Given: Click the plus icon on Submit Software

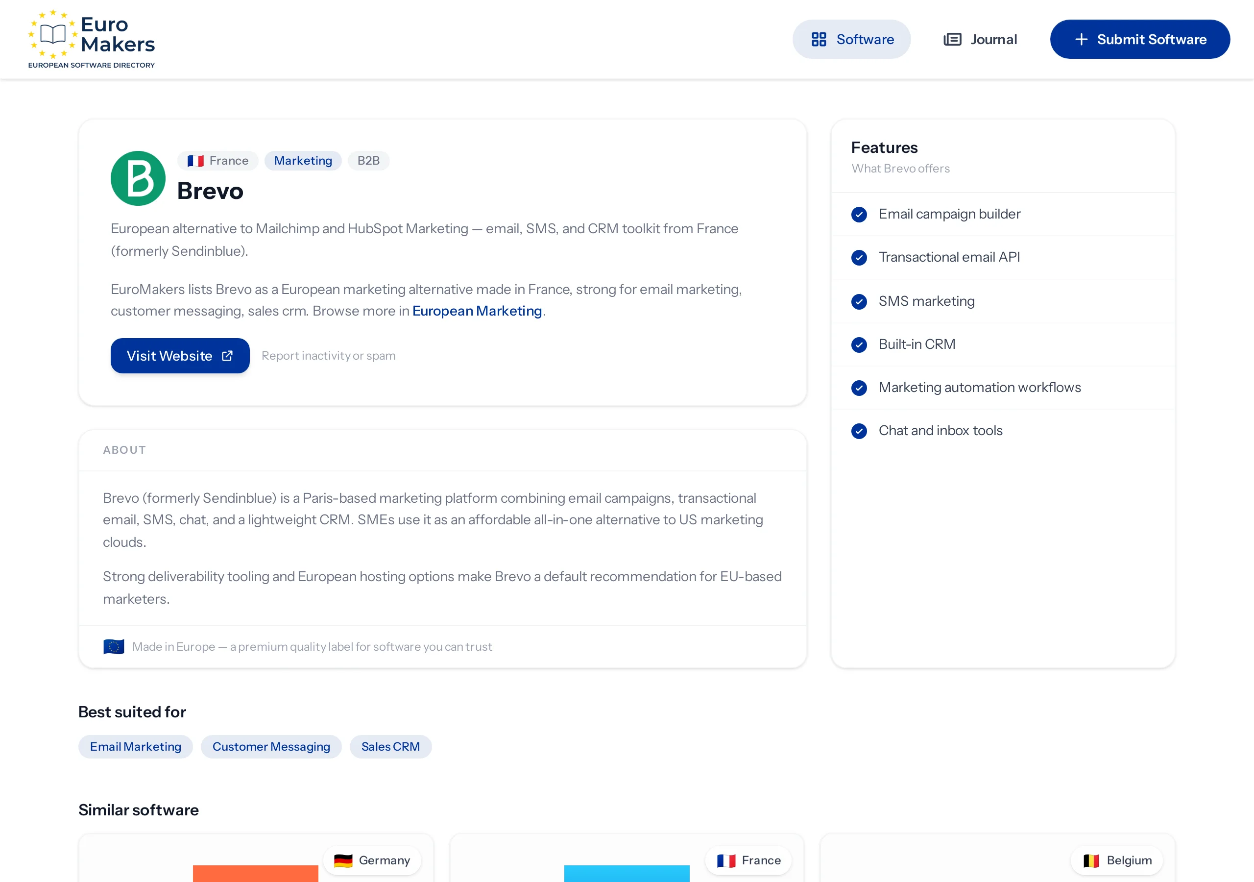Looking at the screenshot, I should (x=1081, y=39).
